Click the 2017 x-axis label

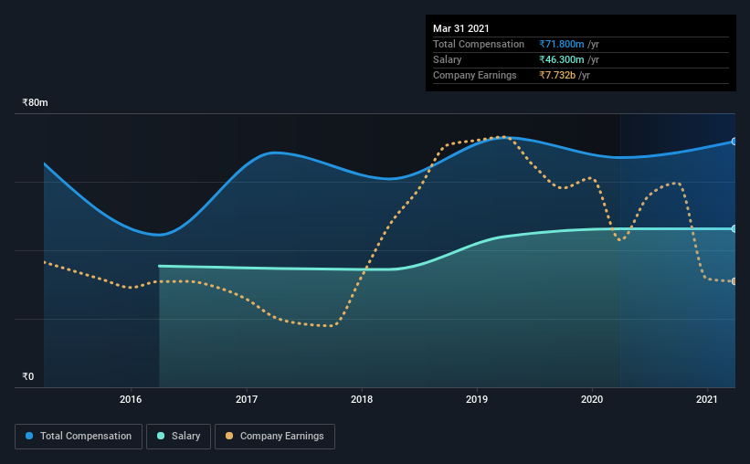pos(247,399)
